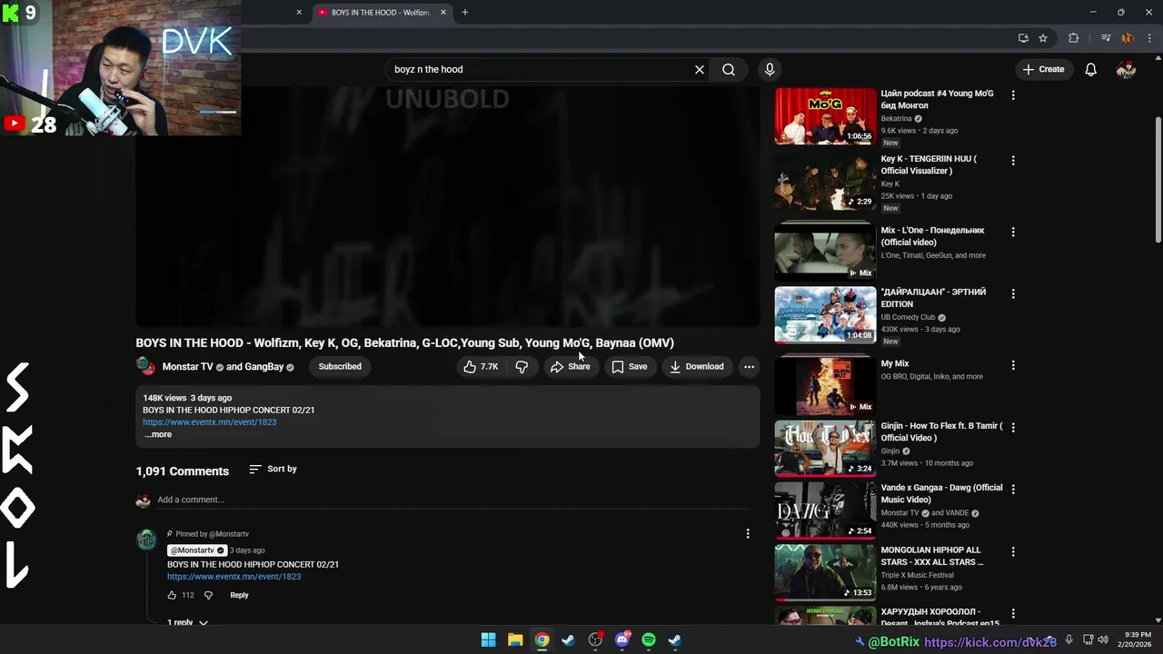Click Monstar TV channel avatar
Viewport: 1163px width, 654px height.
click(x=145, y=366)
